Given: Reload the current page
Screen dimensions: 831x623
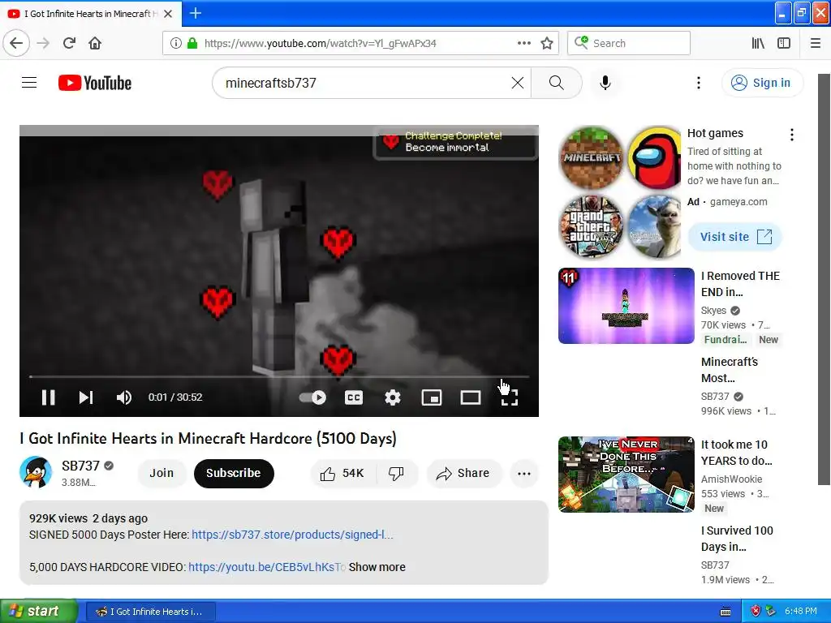Looking at the screenshot, I should click(x=69, y=44).
